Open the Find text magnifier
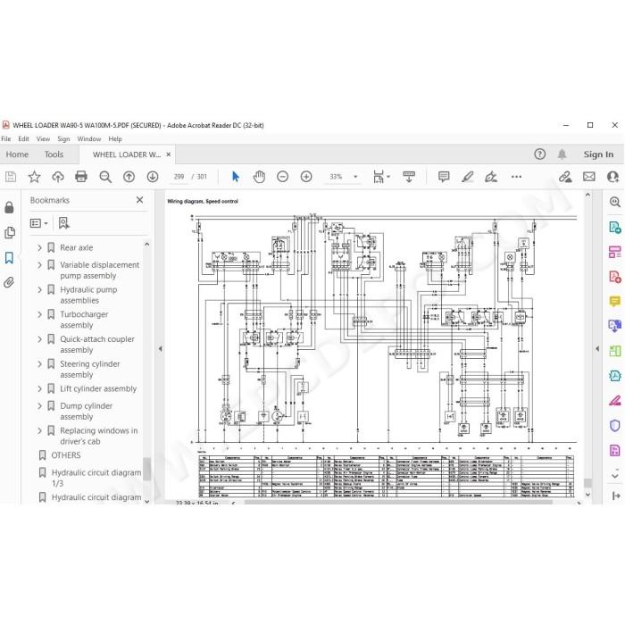The width and height of the screenshot is (625, 625). pyautogui.click(x=105, y=177)
